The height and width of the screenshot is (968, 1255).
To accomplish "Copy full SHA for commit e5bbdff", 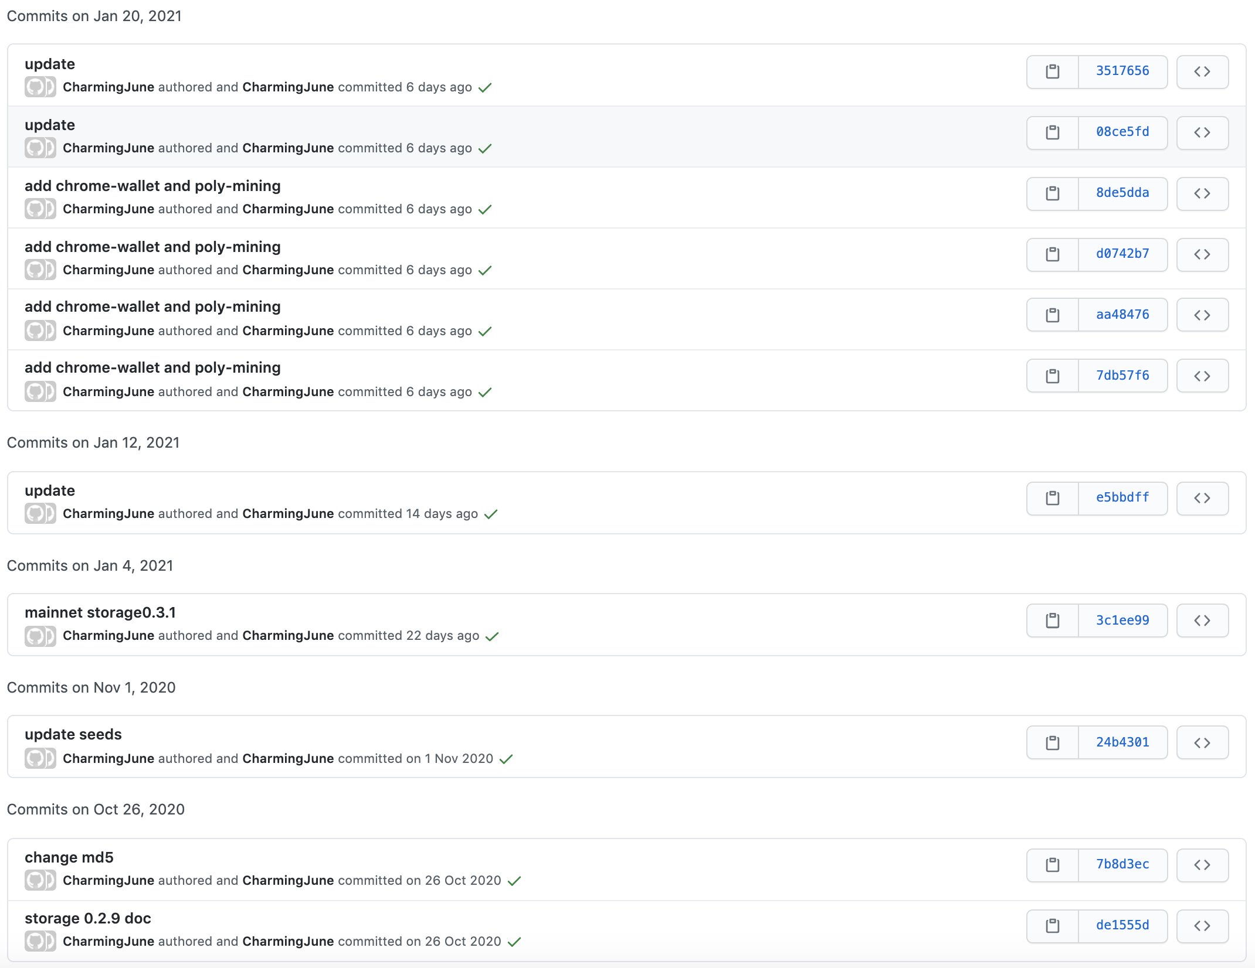I will pos(1053,498).
